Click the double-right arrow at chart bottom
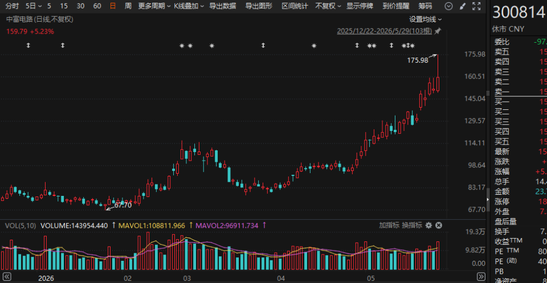 pyautogui.click(x=481, y=277)
